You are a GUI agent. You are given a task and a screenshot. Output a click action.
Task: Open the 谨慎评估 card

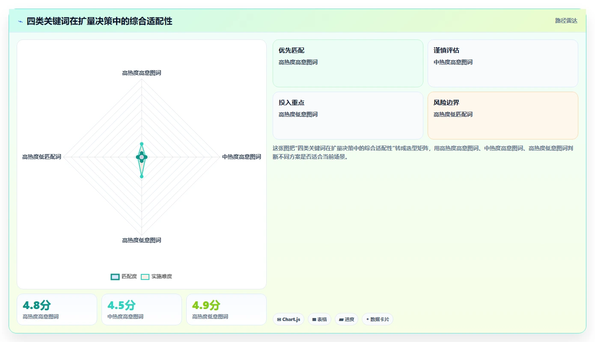click(x=503, y=63)
